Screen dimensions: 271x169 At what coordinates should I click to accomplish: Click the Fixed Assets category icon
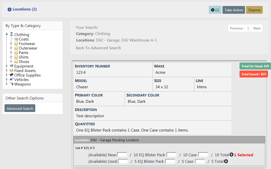pyautogui.click(x=11, y=70)
